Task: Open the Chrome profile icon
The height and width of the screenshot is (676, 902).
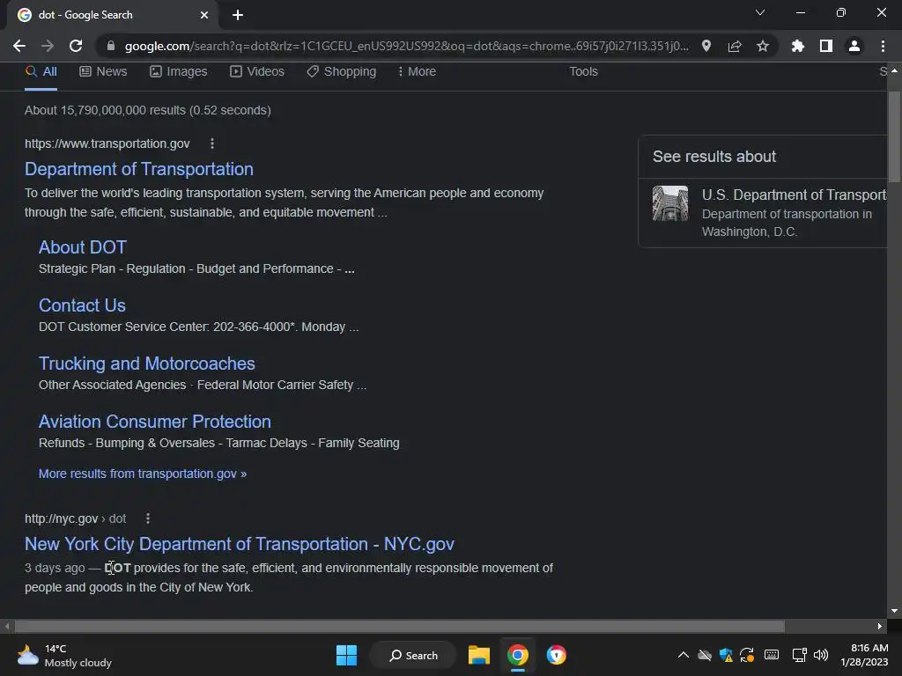Action: [x=854, y=46]
